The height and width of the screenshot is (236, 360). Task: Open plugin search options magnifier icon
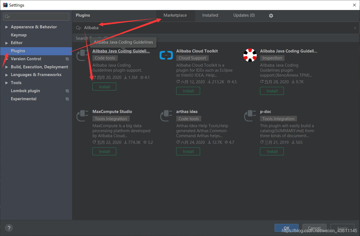(x=79, y=28)
